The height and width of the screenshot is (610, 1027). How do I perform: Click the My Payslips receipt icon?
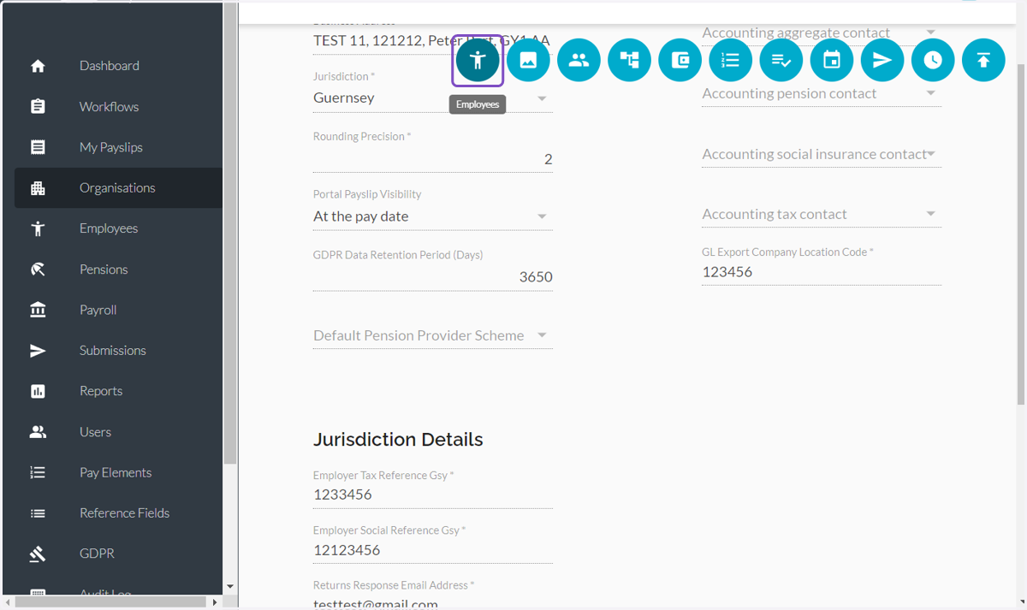tap(38, 147)
